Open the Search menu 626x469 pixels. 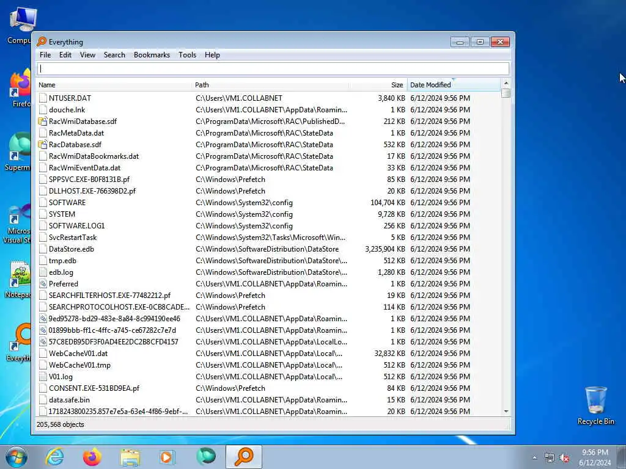114,55
